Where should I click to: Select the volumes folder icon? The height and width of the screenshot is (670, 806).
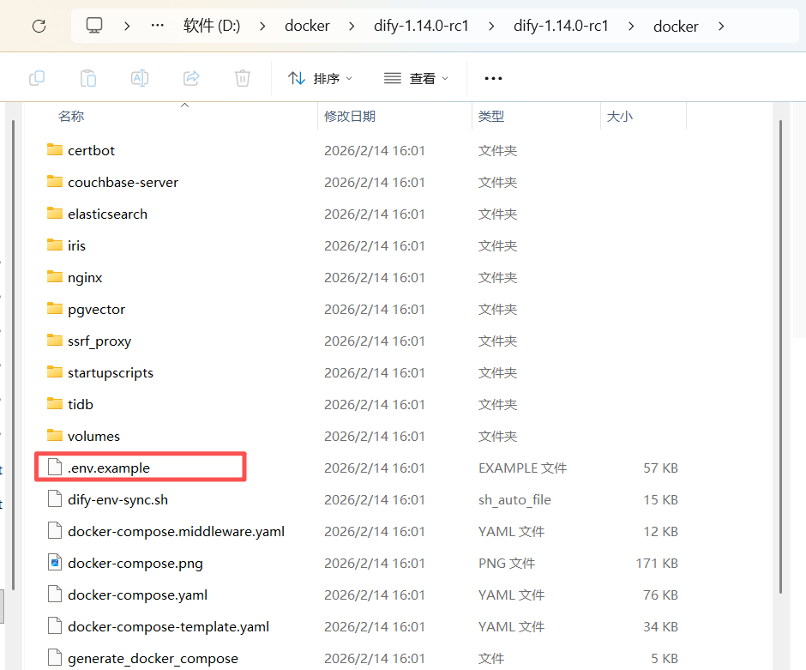[55, 436]
